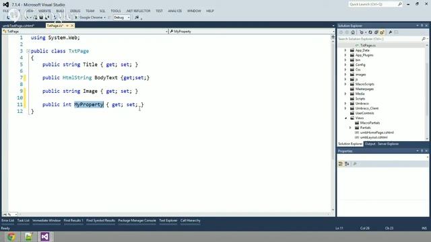Collapse the TxtPage class code outline
Viewport: 431px width, 242px height.
[28, 51]
